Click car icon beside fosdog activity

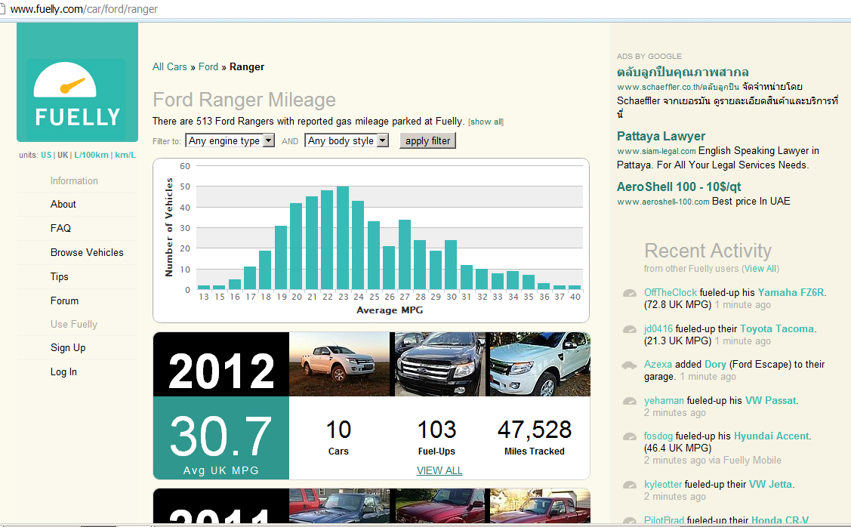point(630,436)
